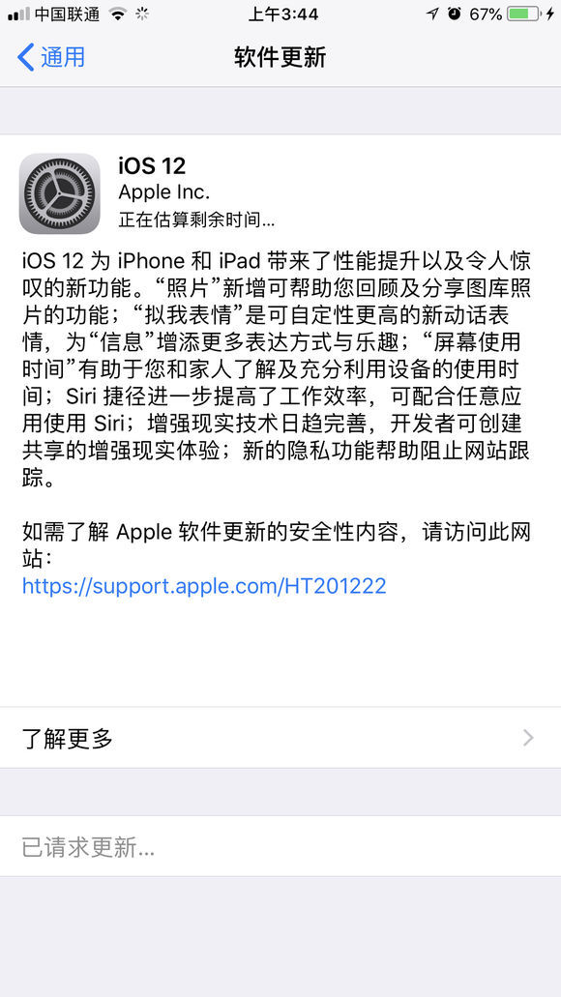Tap the chevron on 了解更多 row

pyautogui.click(x=528, y=738)
